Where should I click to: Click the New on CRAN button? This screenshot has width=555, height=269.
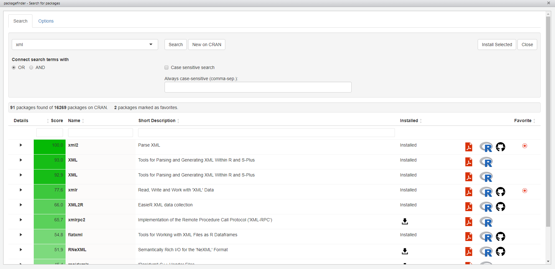click(207, 45)
